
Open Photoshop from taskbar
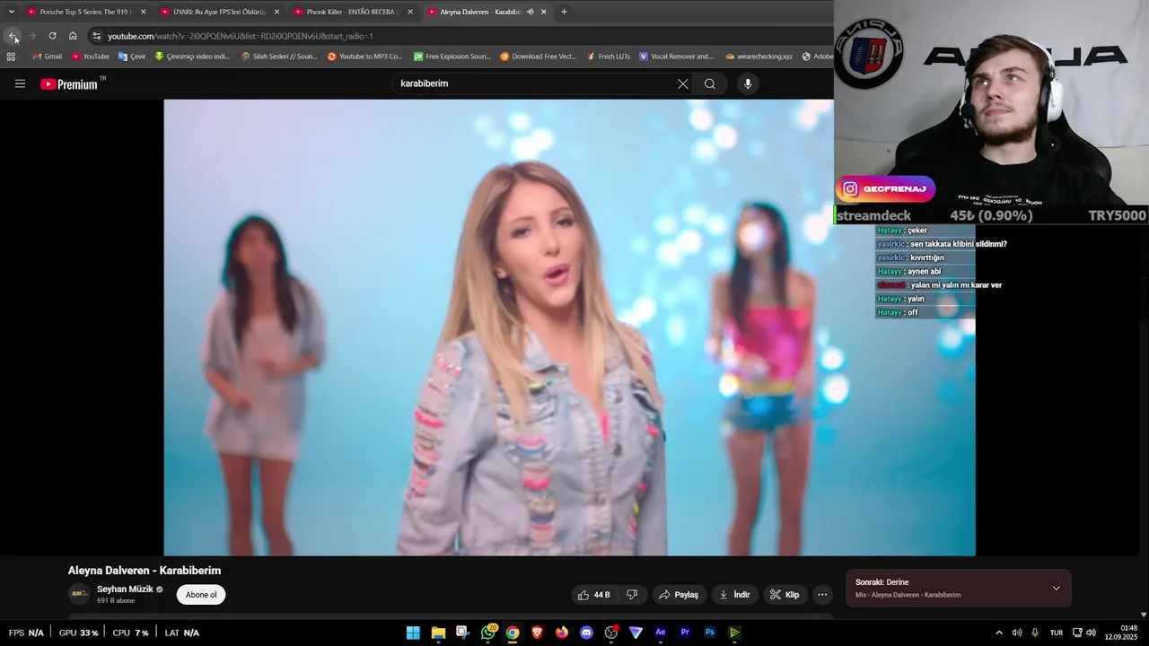pos(710,633)
